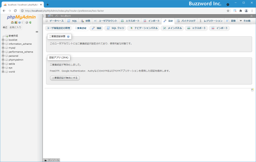Click the world database icon
256x162 pixels.
(x=7, y=71)
